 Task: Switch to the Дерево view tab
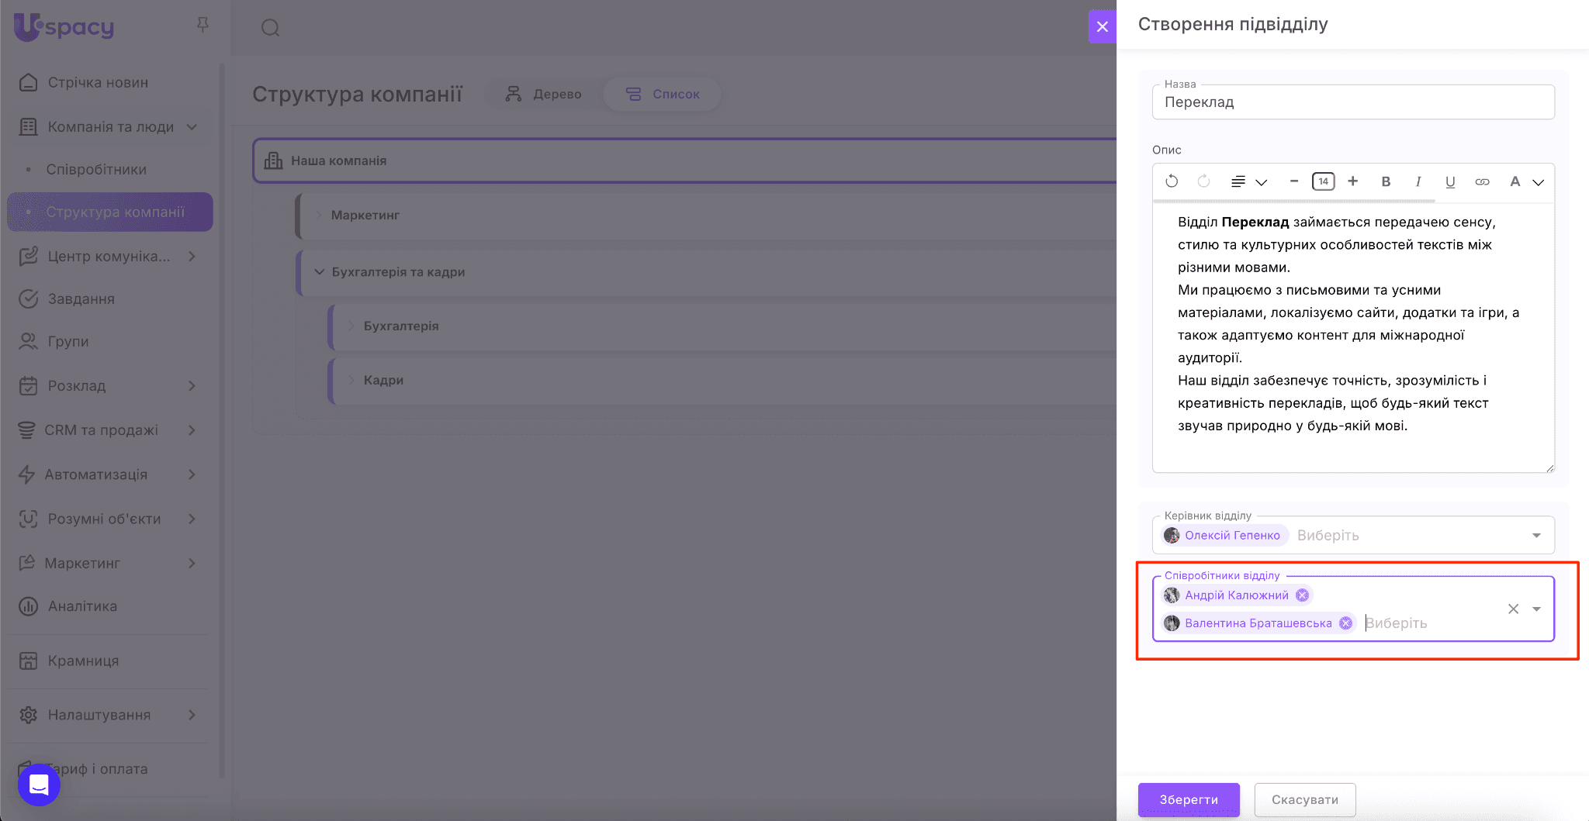544,94
